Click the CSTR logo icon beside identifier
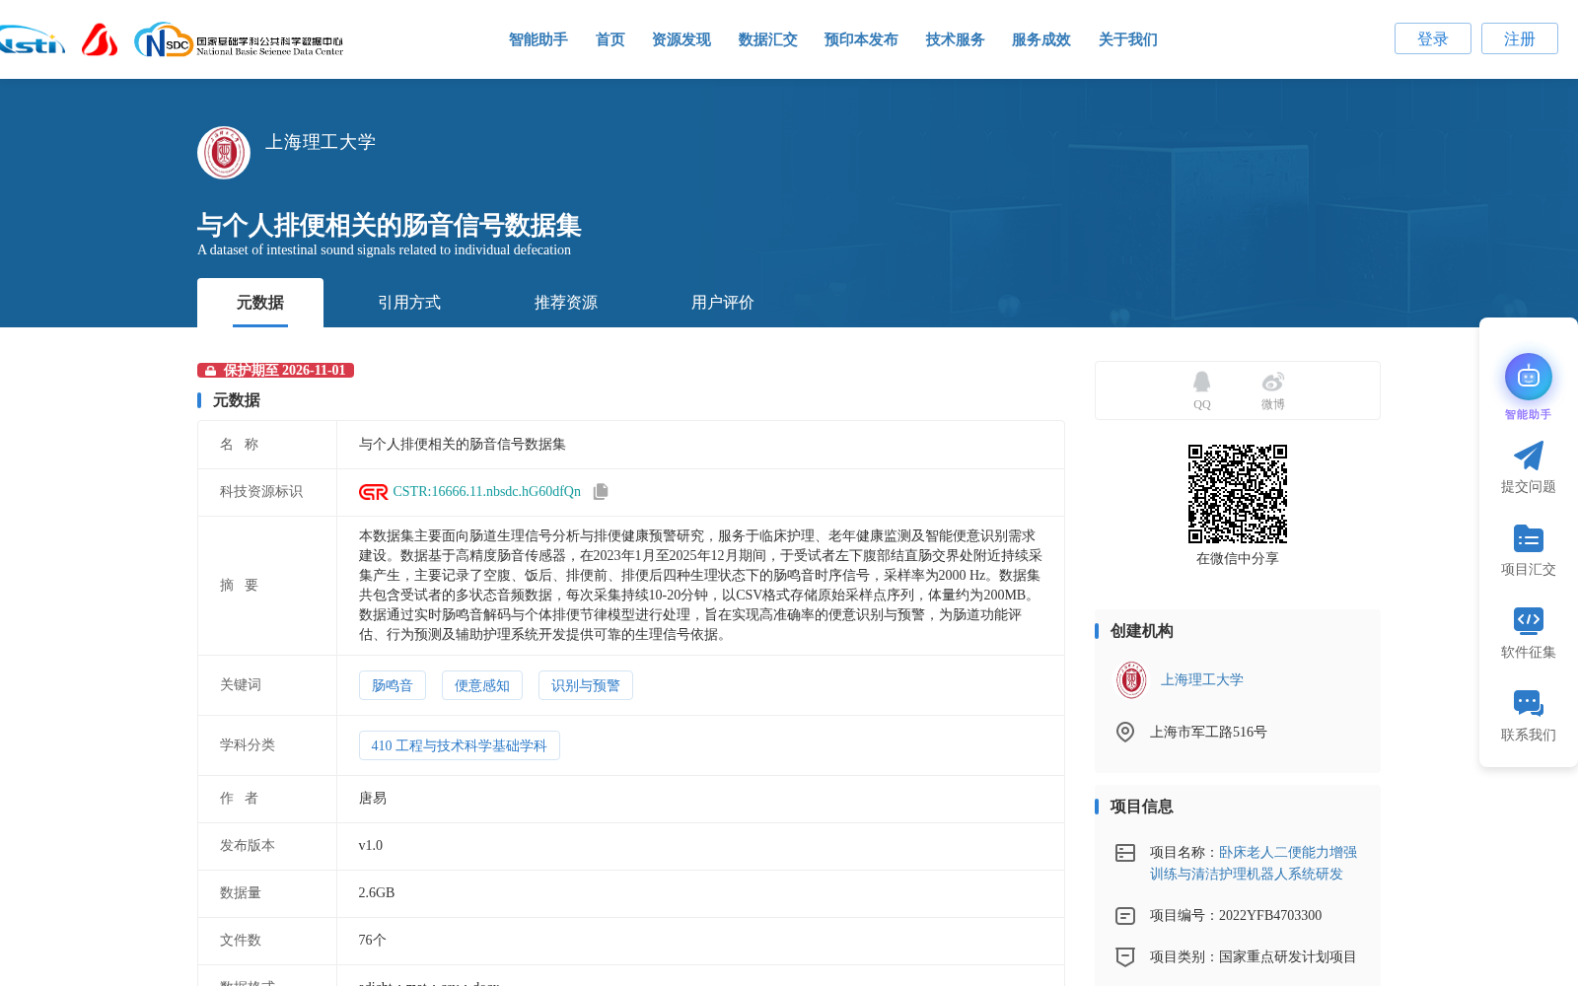Image resolution: width=1578 pixels, height=986 pixels. (374, 492)
